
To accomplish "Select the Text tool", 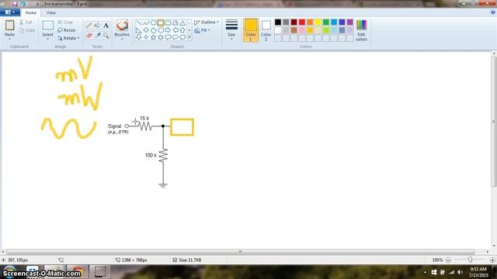I will coord(106,26).
